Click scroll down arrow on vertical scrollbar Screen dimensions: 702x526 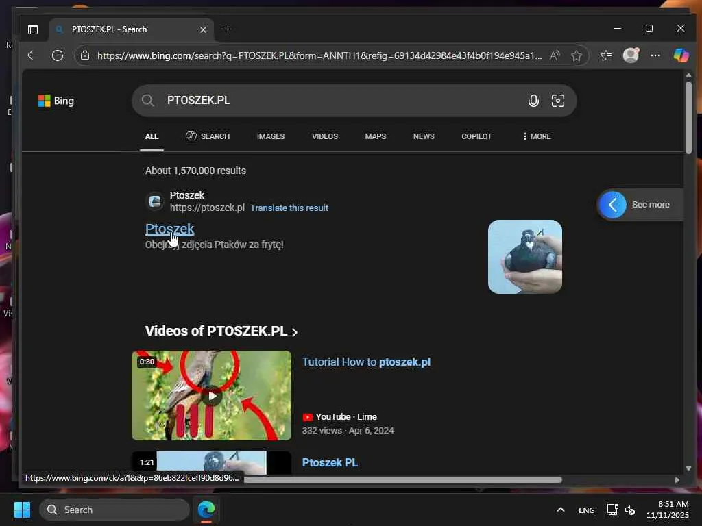point(688,468)
